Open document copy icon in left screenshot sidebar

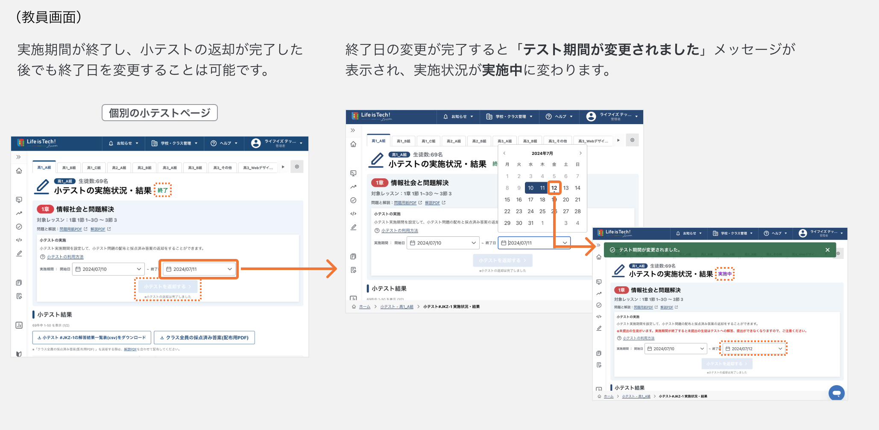tap(19, 282)
